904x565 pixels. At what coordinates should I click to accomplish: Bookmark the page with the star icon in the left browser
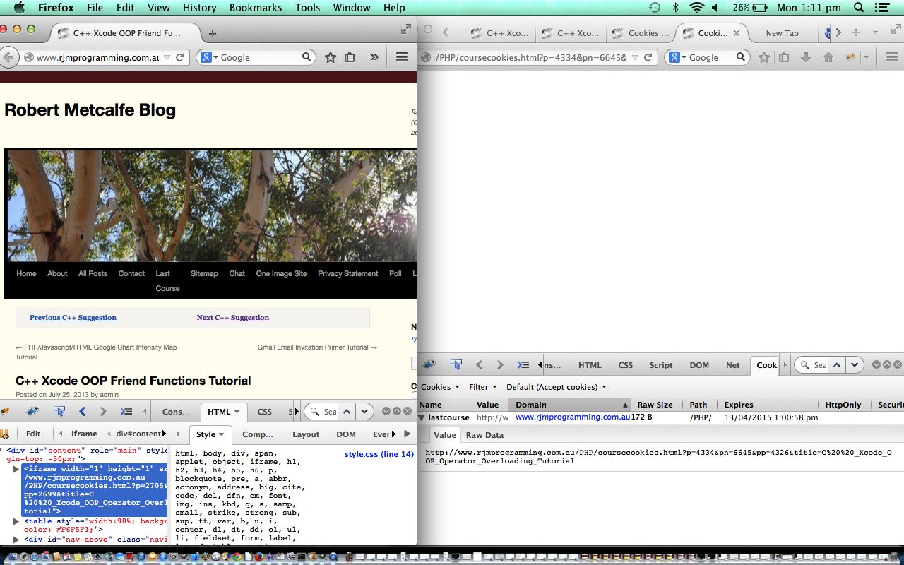330,58
